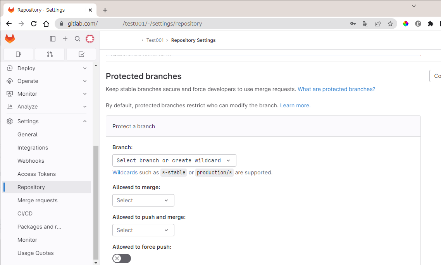
Task: Click the color wheel extension icon
Action: (x=406, y=24)
